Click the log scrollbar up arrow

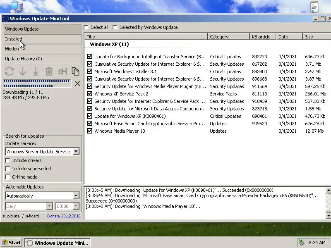329,190
